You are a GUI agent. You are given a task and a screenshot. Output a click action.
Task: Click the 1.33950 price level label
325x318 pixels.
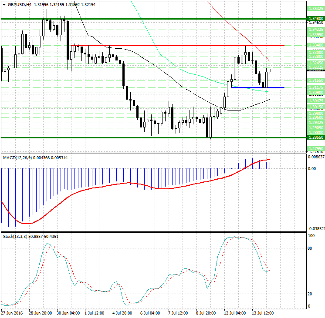click(316, 34)
